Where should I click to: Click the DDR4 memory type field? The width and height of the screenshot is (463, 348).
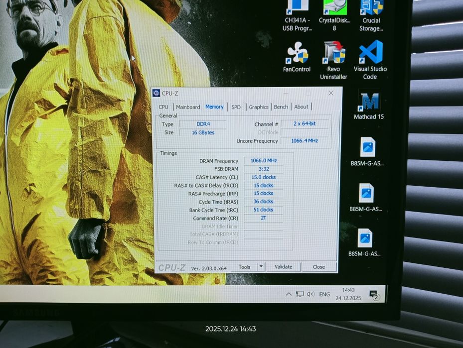(x=203, y=124)
